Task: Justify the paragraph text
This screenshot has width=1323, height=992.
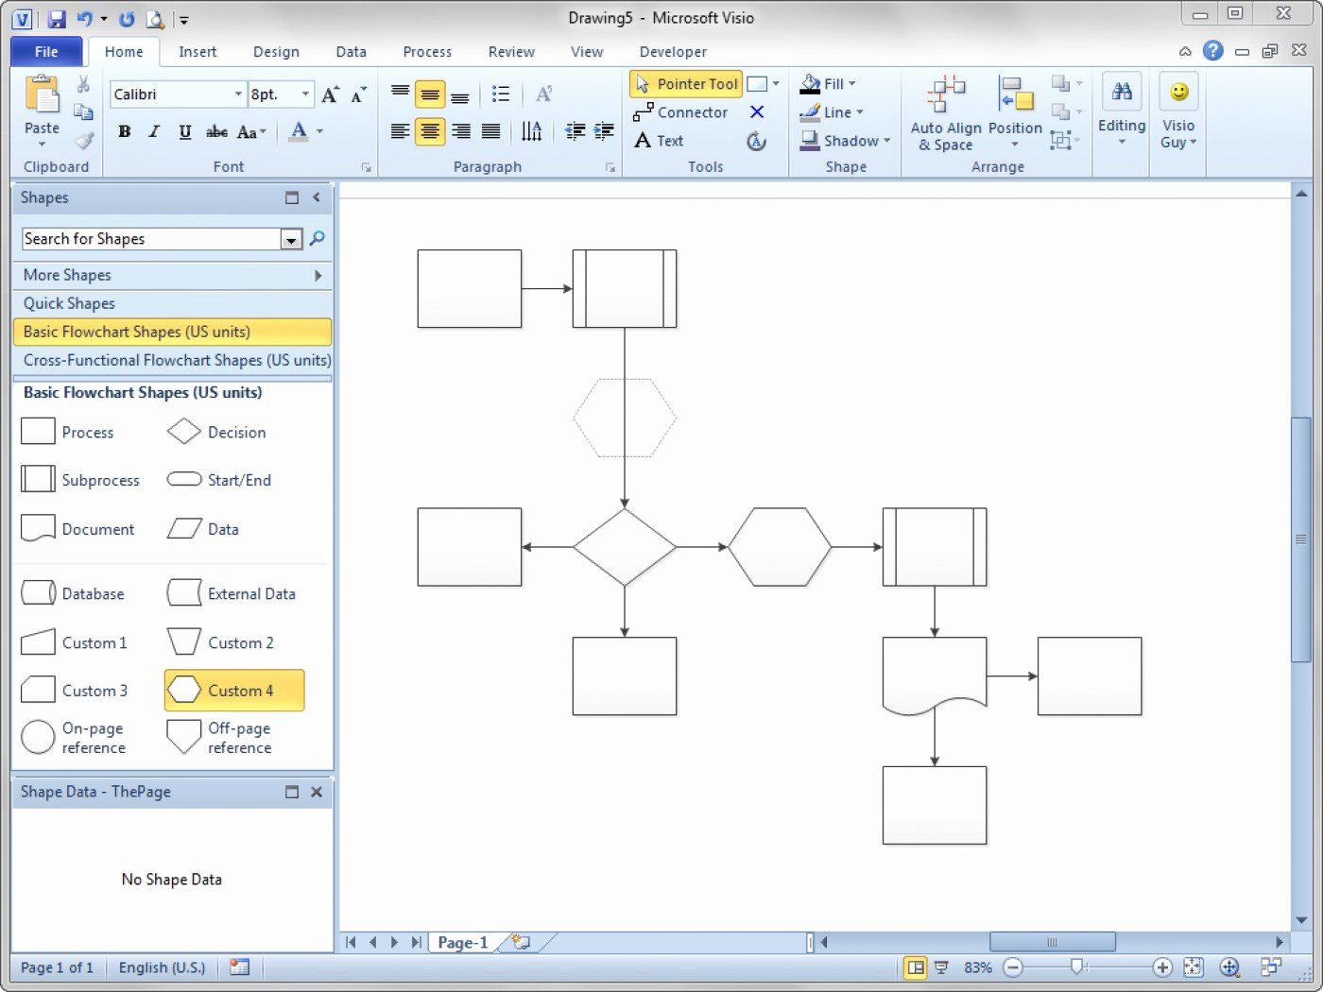Action: point(491,131)
